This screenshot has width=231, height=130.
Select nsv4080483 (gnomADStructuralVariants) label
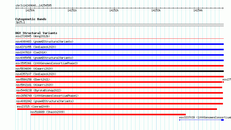tap(44, 42)
